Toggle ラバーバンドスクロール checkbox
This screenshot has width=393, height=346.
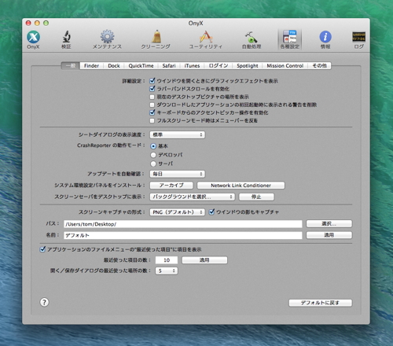152,89
